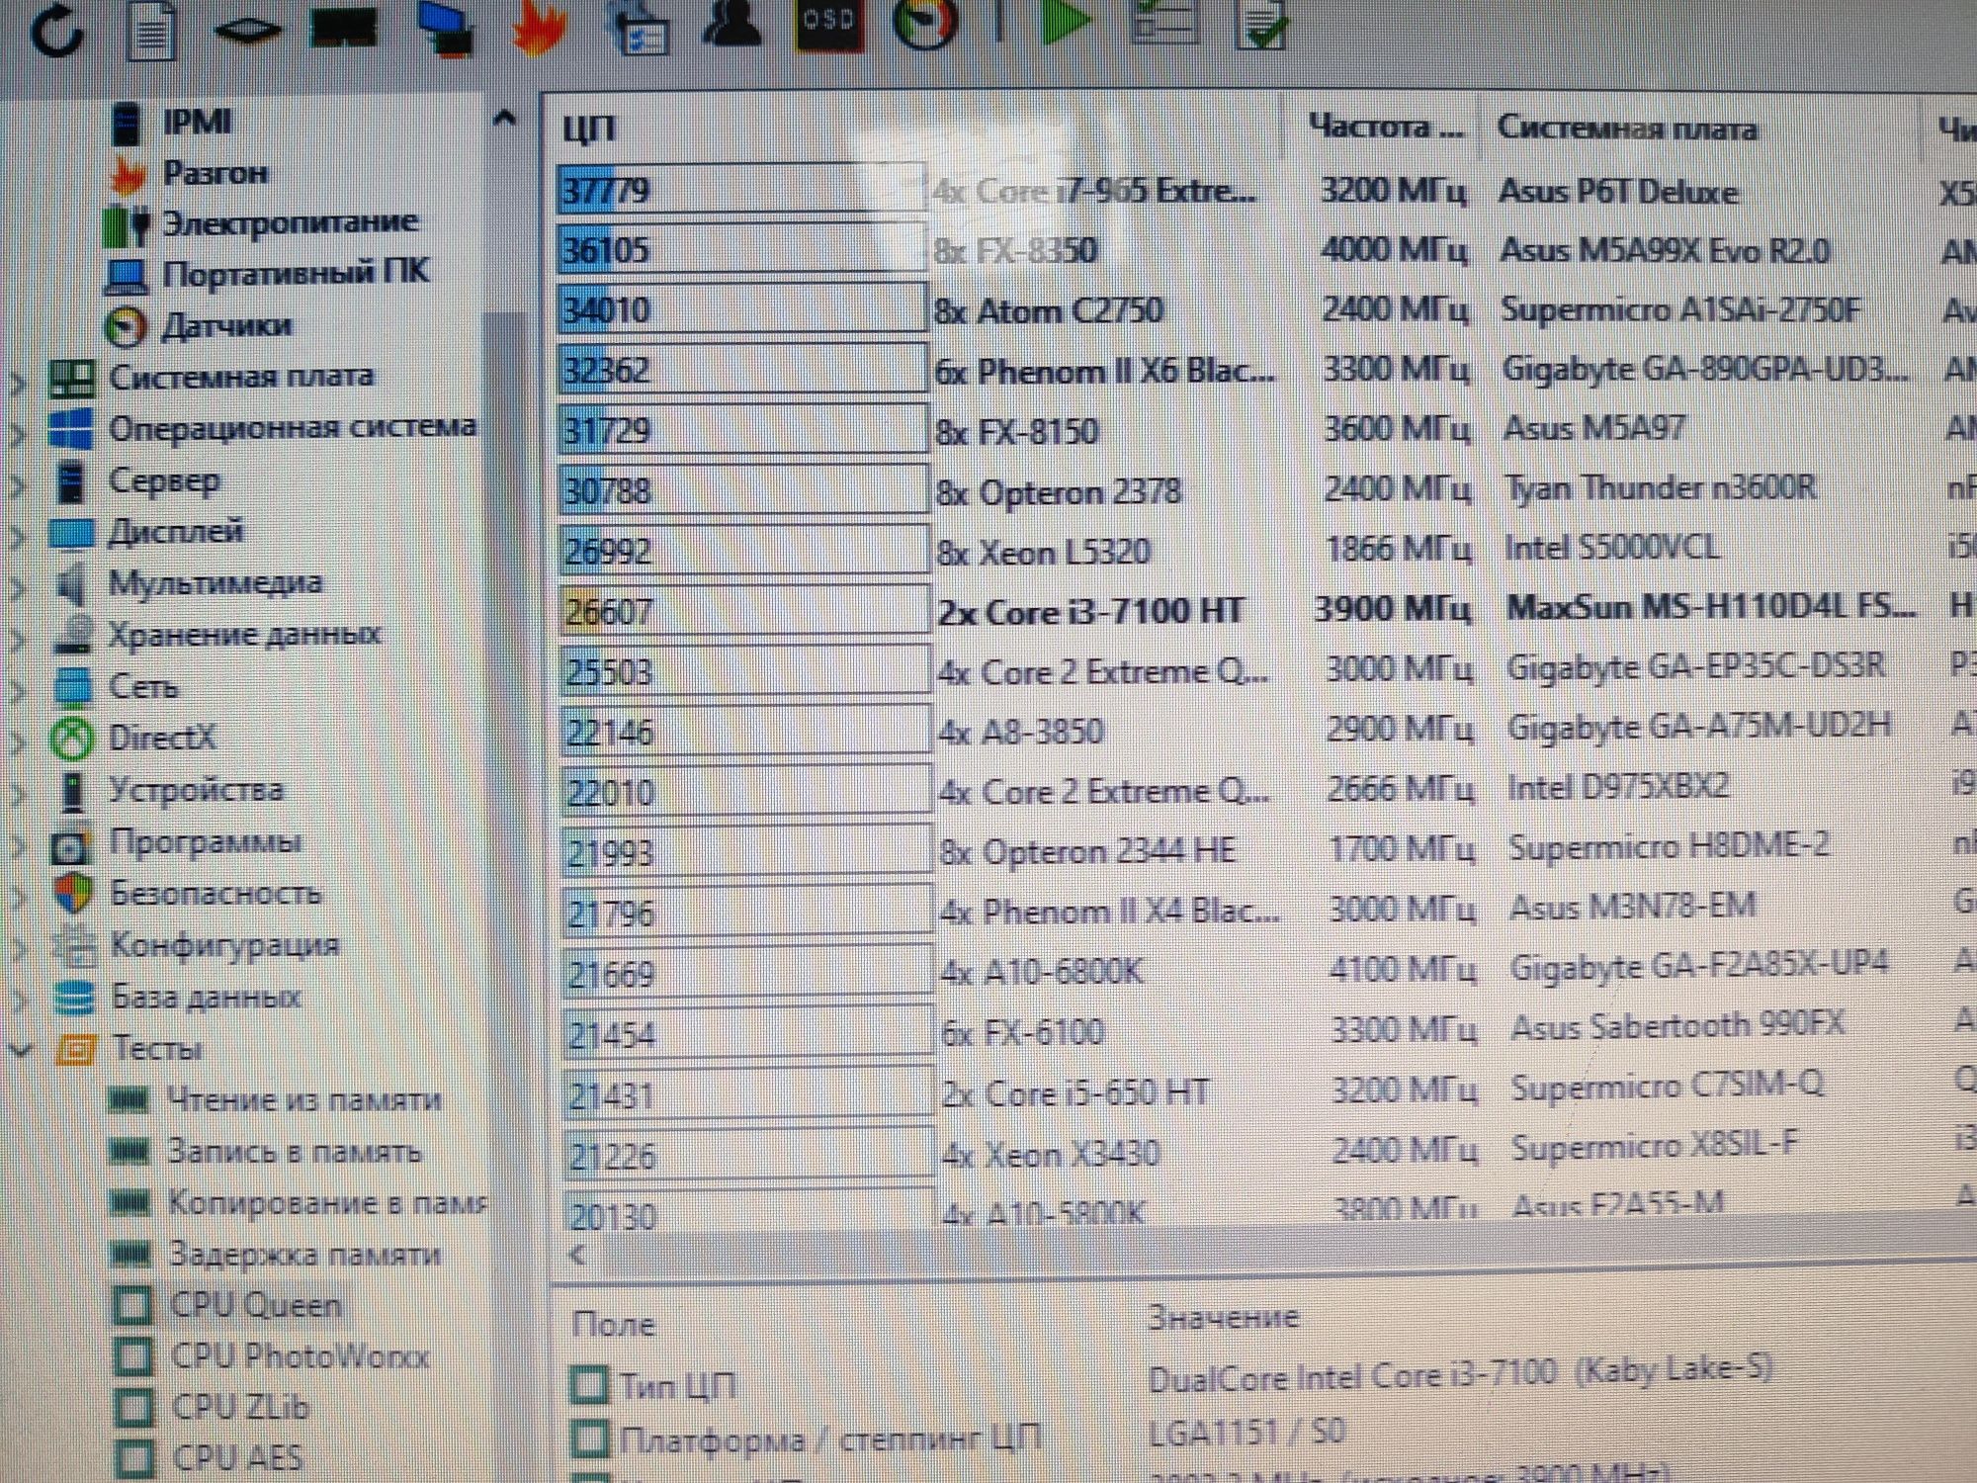Expand Операционная система node
The width and height of the screenshot is (1977, 1483).
(17, 433)
